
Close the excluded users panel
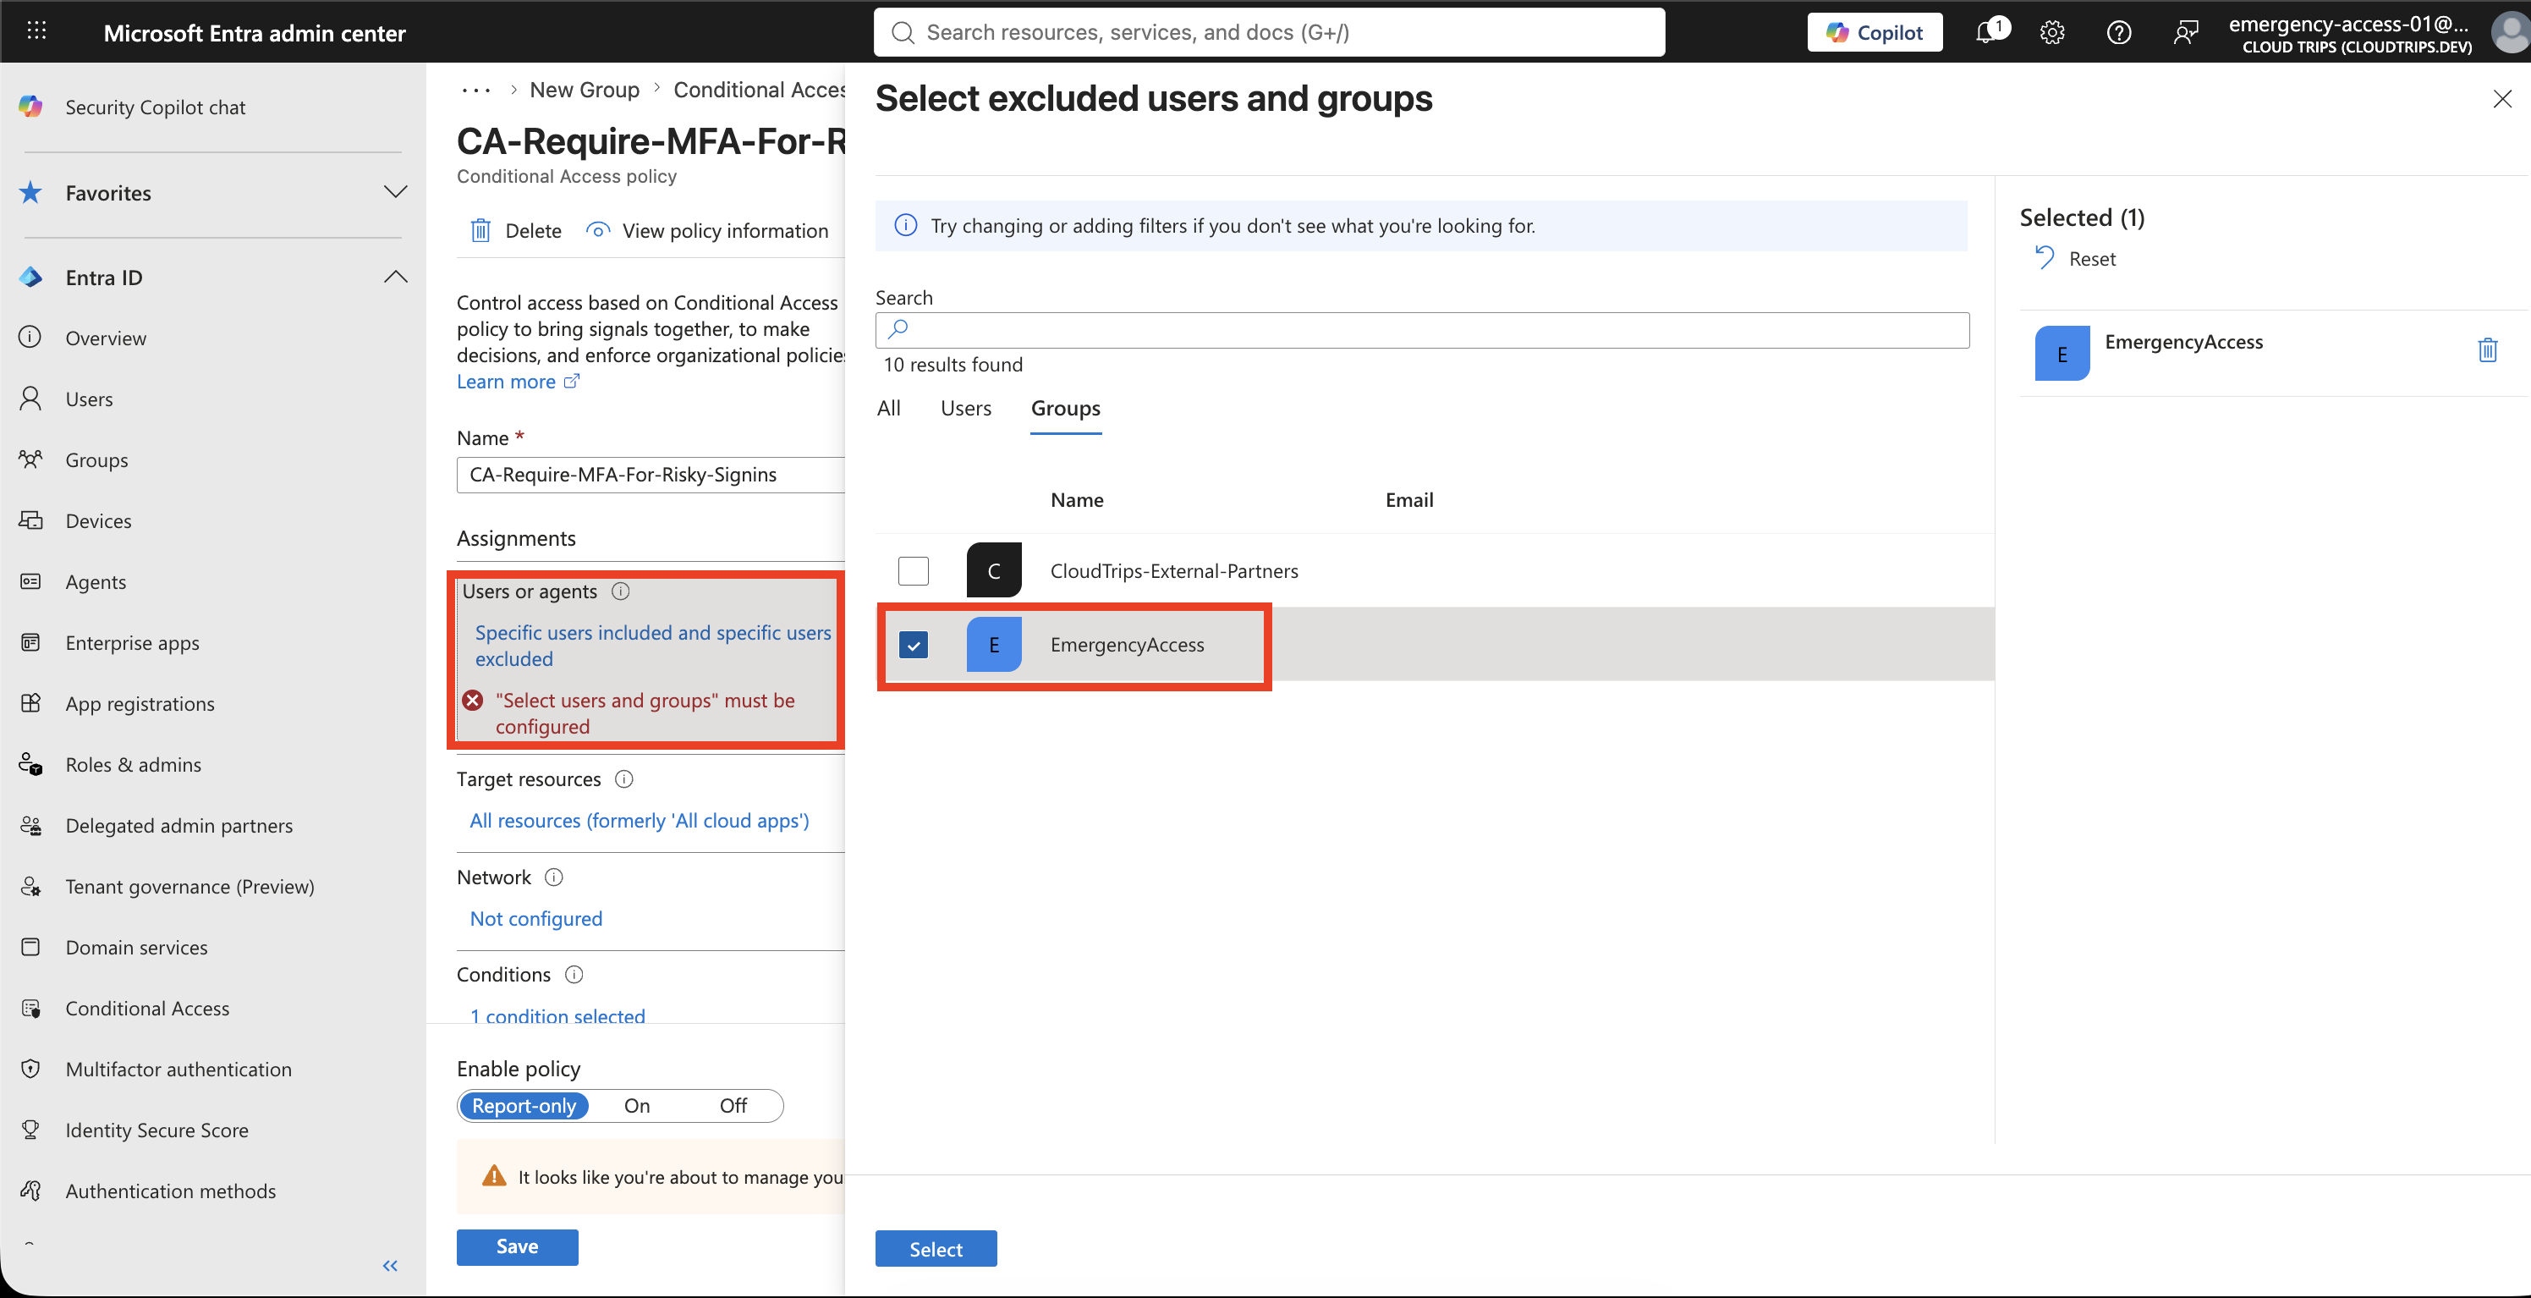coord(2501,98)
